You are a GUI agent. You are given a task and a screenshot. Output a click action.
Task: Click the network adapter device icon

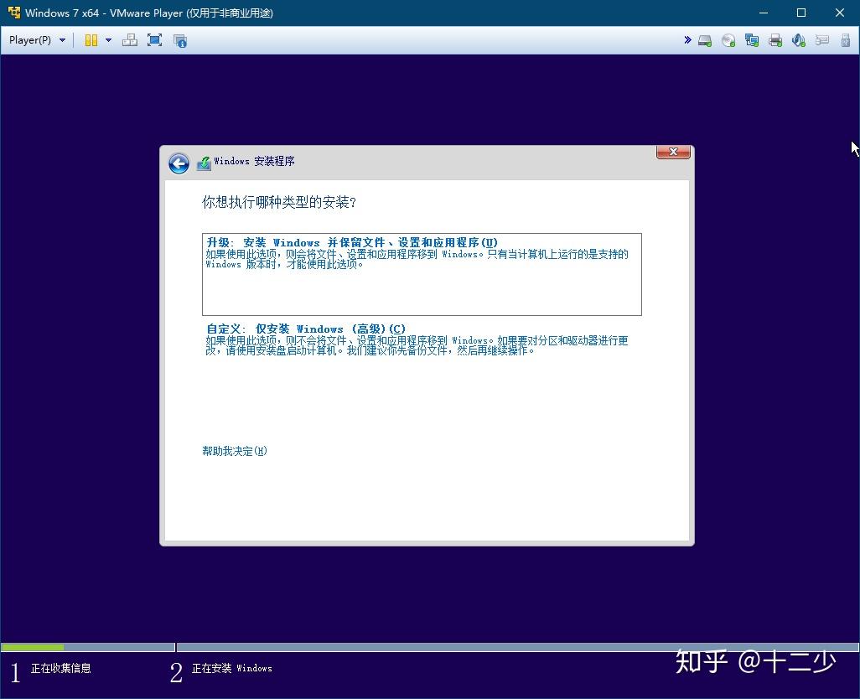coord(752,40)
